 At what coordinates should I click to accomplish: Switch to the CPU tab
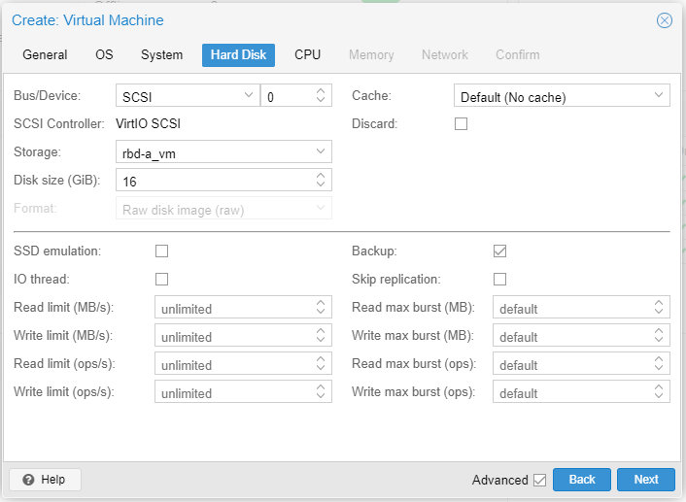click(308, 54)
